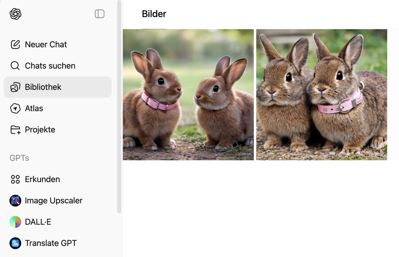Click the Projekte folder icon
Image resolution: width=399 pixels, height=257 pixels.
(15, 130)
